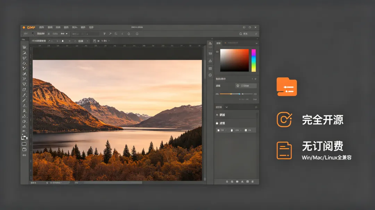The width and height of the screenshot is (375, 210).
Task: Click the document icon beside 无订阅费
Action: pyautogui.click(x=284, y=150)
